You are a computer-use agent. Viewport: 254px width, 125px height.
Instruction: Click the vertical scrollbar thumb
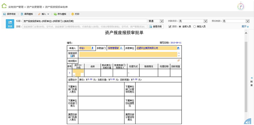(x=246, y=77)
